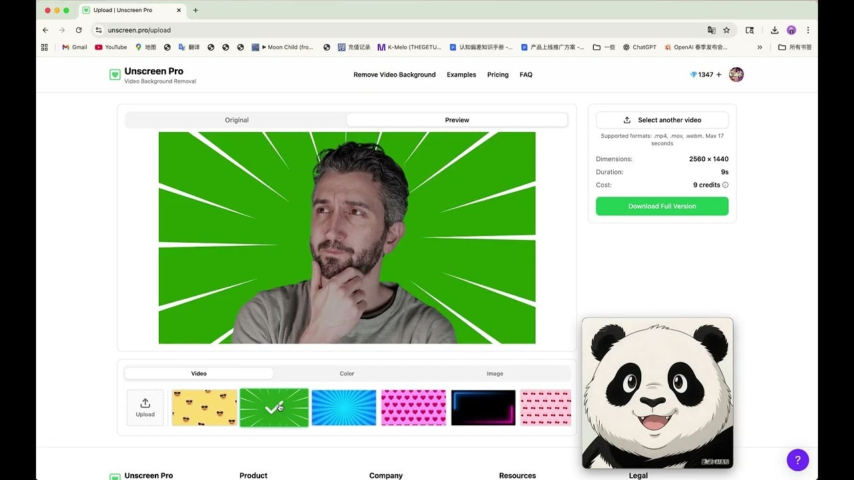Click the Download Full Version button
The image size is (854, 480).
click(x=661, y=206)
